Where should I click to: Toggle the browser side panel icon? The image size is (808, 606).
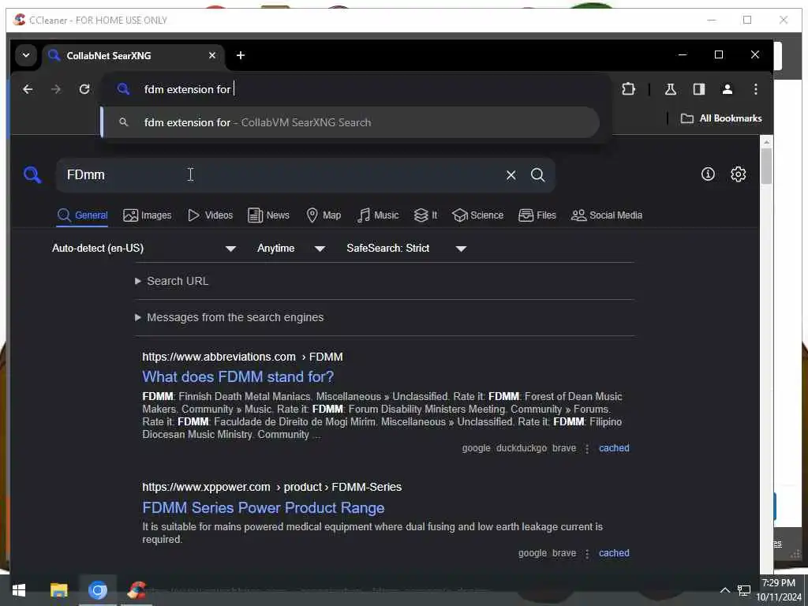coord(699,89)
